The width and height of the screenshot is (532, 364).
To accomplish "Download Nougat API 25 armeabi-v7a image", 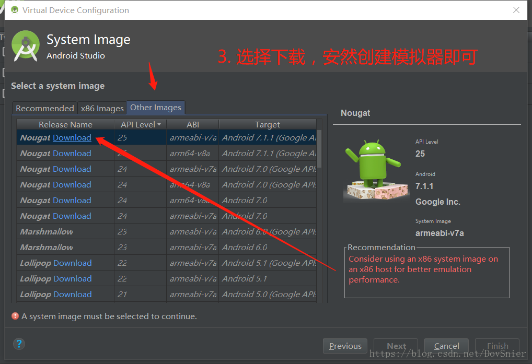I will coord(72,137).
